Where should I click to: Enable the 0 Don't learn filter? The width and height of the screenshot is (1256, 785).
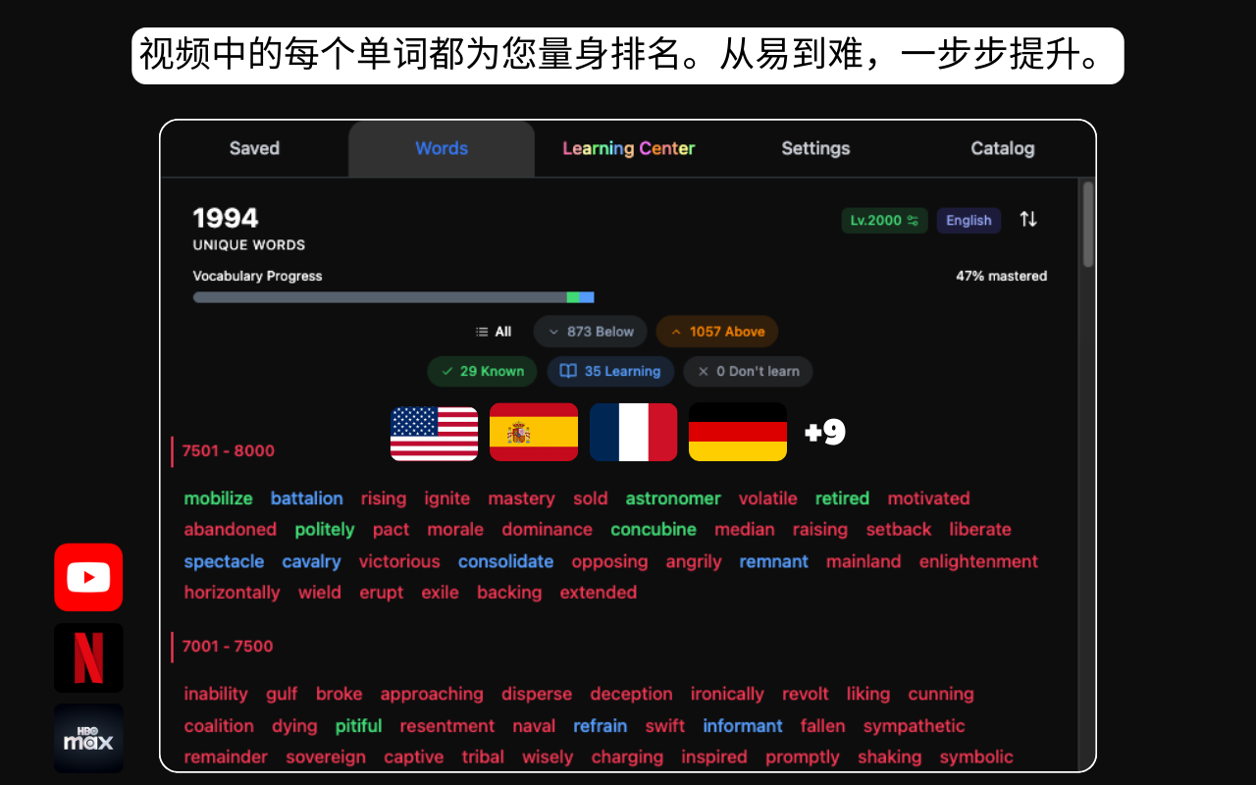pos(748,371)
